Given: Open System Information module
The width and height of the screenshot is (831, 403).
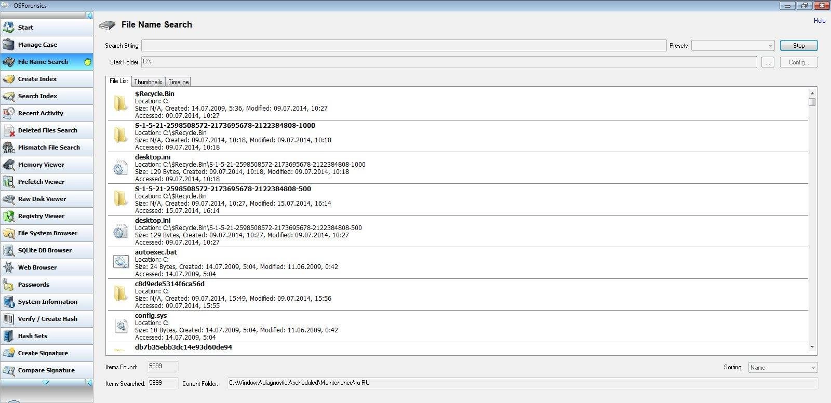Looking at the screenshot, I should click(47, 302).
